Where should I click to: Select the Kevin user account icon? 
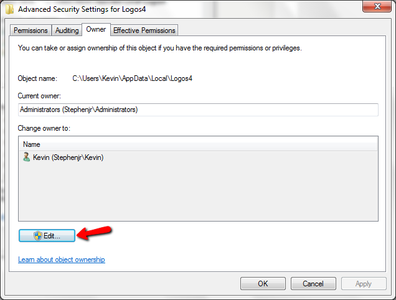point(26,157)
